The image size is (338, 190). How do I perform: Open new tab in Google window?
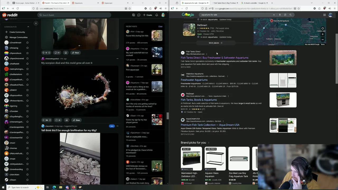pyautogui.click(x=272, y=3)
